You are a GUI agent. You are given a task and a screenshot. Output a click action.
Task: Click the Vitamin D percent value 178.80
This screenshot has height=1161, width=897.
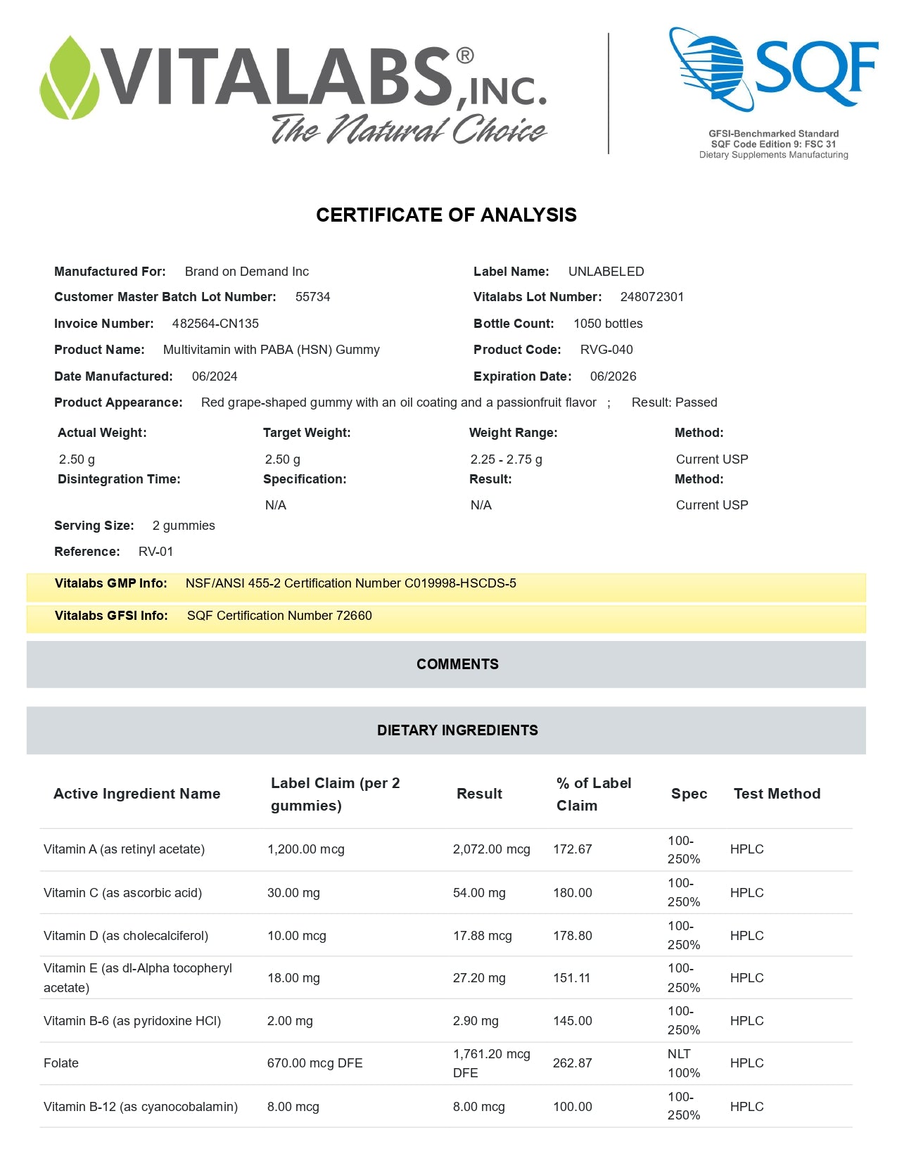573,936
